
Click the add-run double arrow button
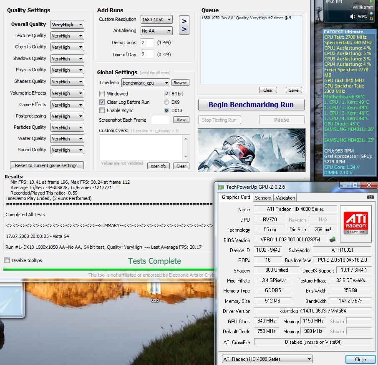[184, 25]
